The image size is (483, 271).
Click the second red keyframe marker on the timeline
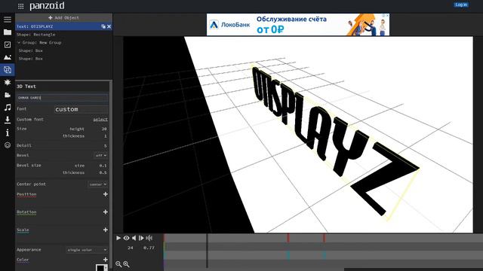click(x=324, y=238)
